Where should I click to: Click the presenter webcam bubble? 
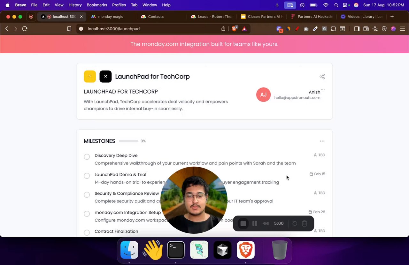pos(194,200)
